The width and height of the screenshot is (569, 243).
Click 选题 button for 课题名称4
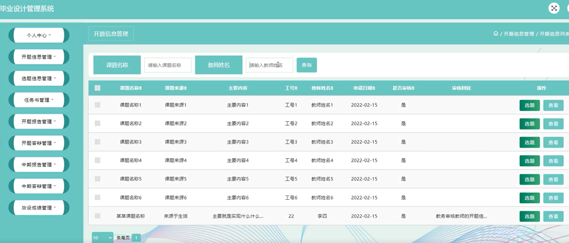(529, 161)
